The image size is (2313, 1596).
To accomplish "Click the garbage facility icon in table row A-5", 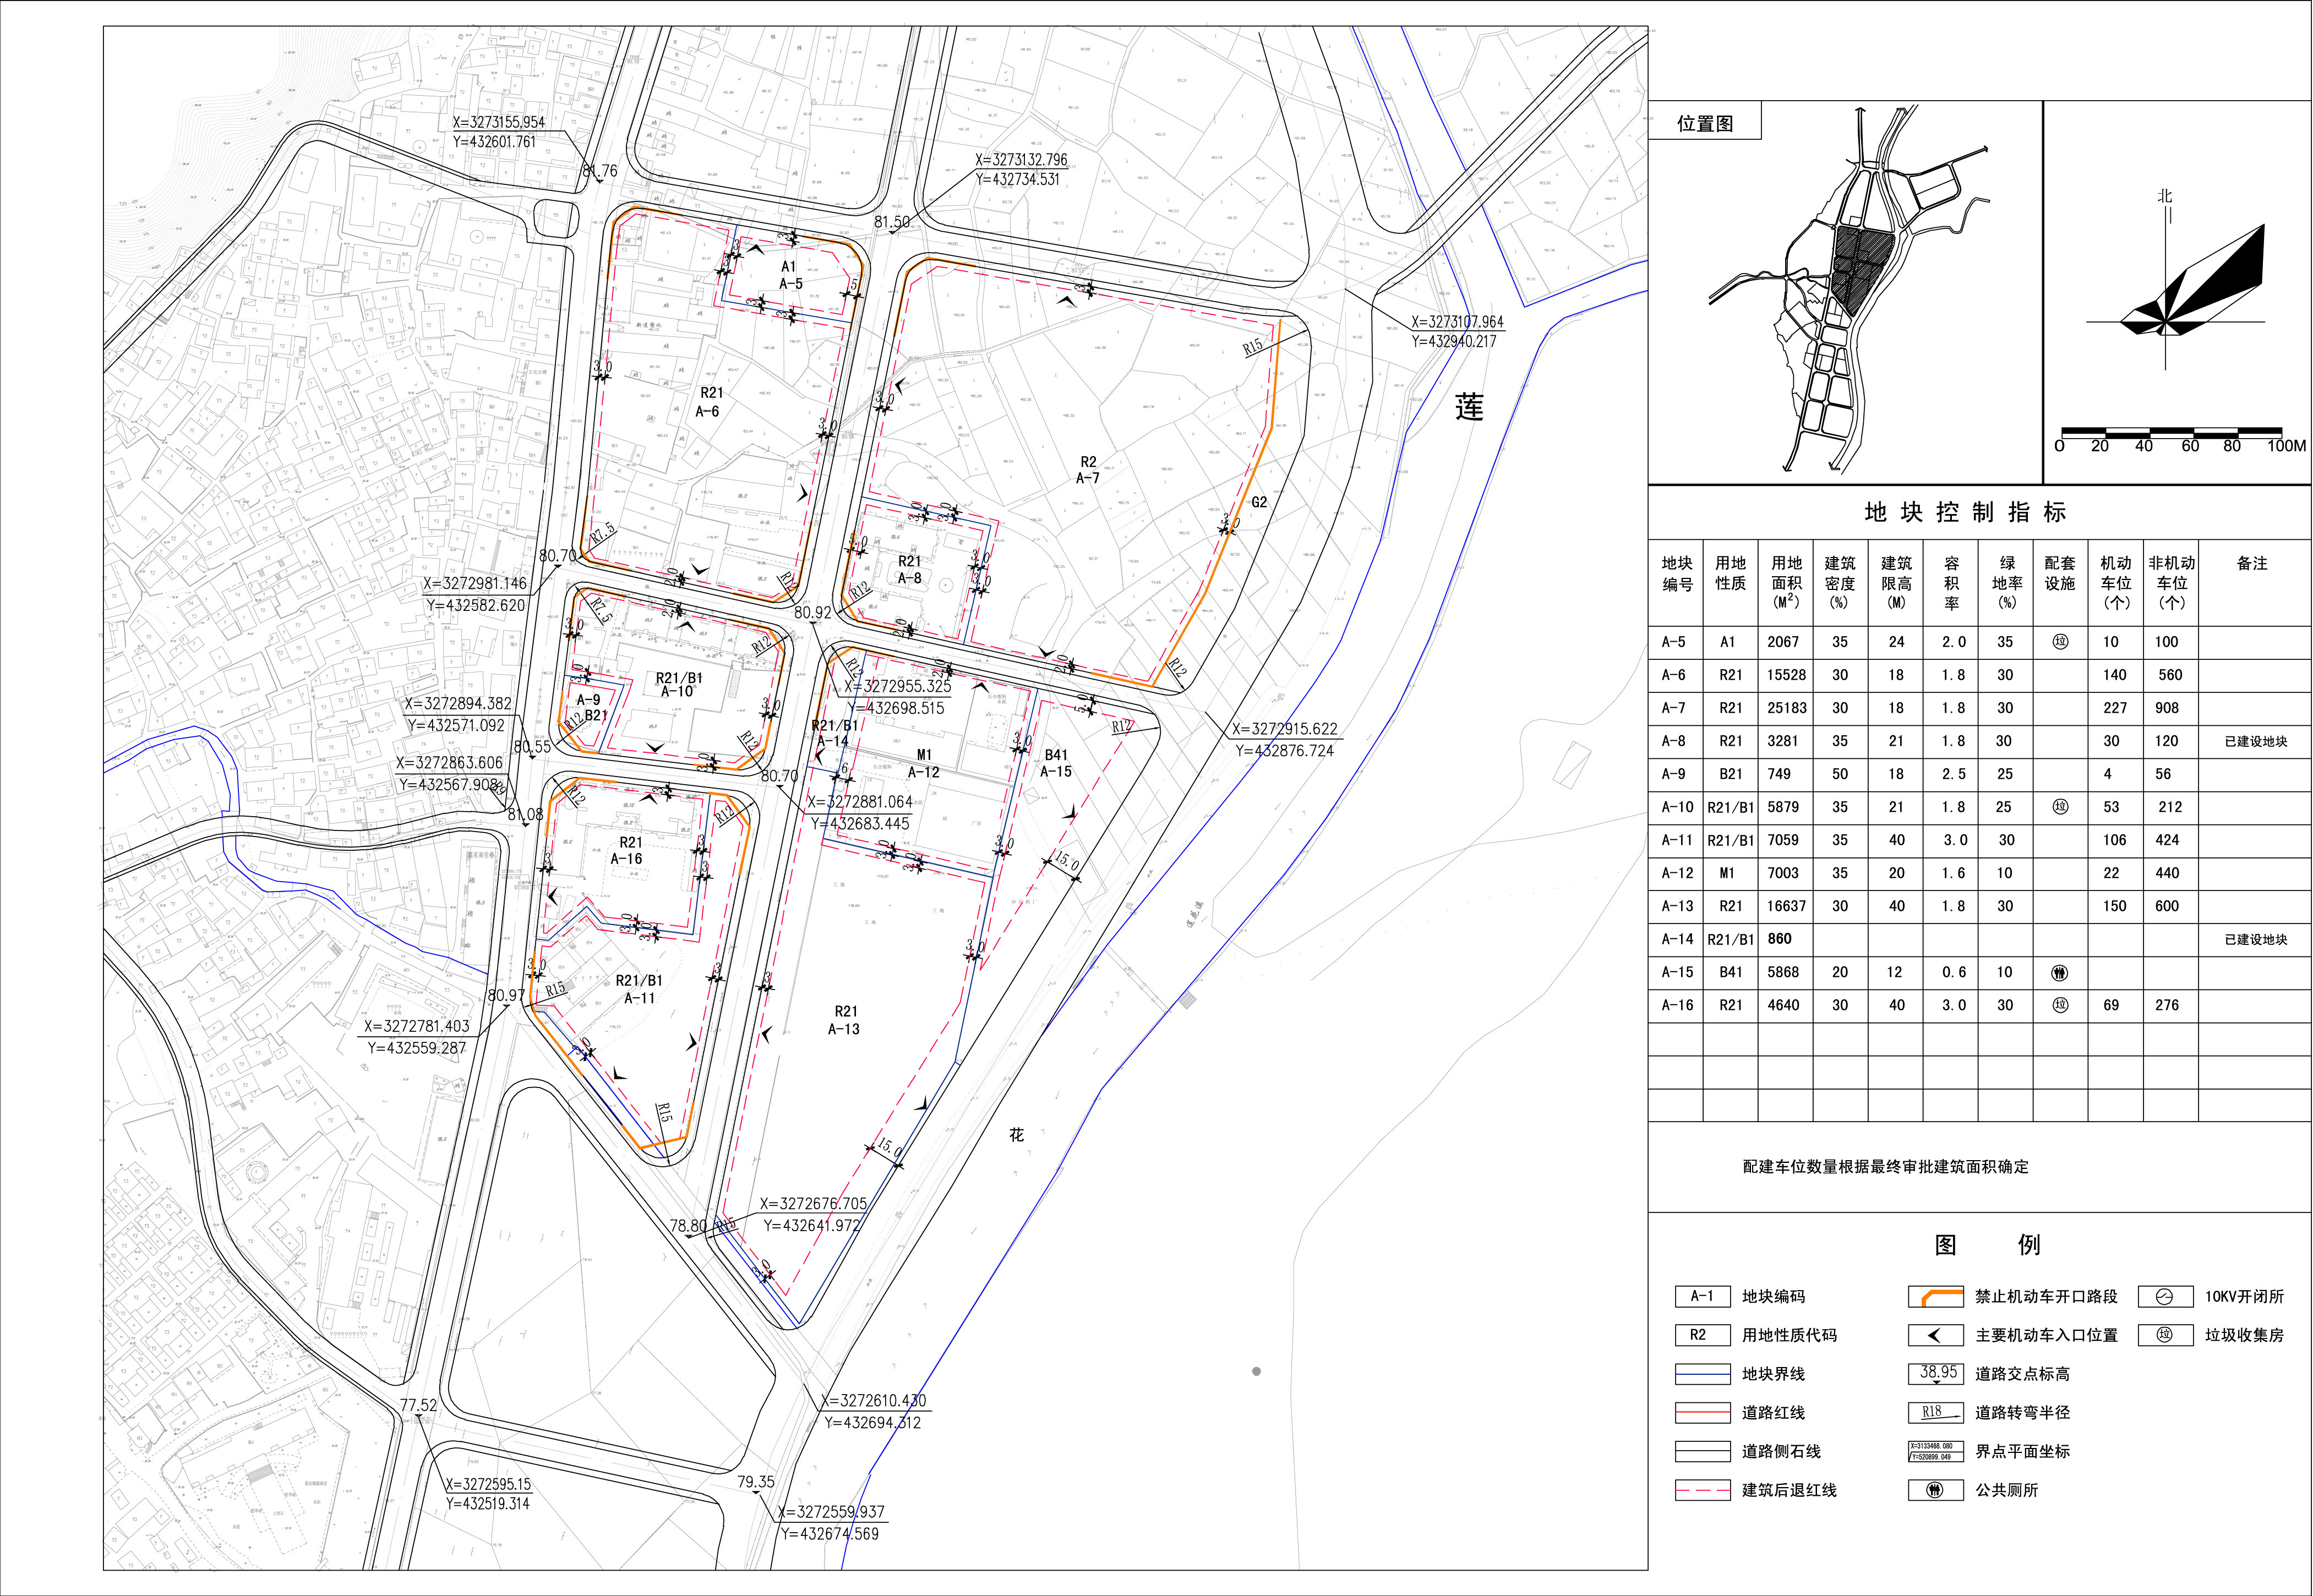I will pyautogui.click(x=2061, y=642).
